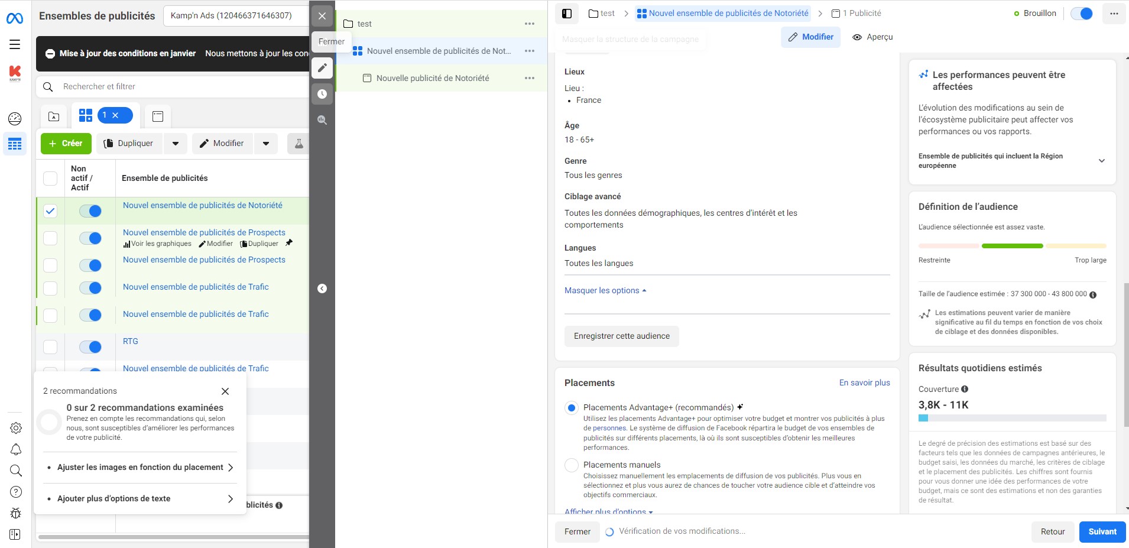Open test campaign breadcrumb
Screen dimensions: 1129x548
coord(602,14)
